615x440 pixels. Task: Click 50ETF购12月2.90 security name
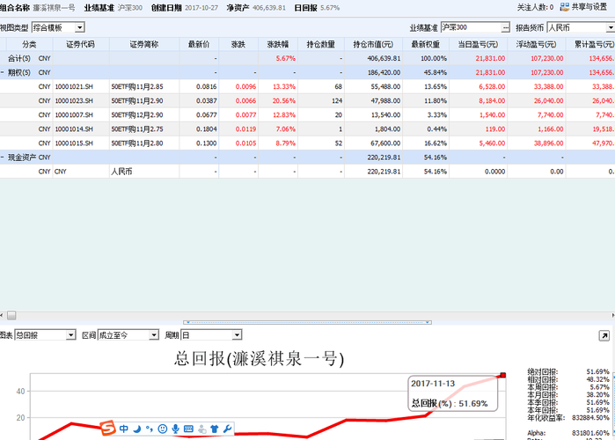pyautogui.click(x=137, y=115)
